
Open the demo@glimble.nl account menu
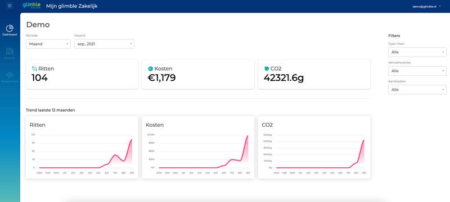(x=426, y=6)
